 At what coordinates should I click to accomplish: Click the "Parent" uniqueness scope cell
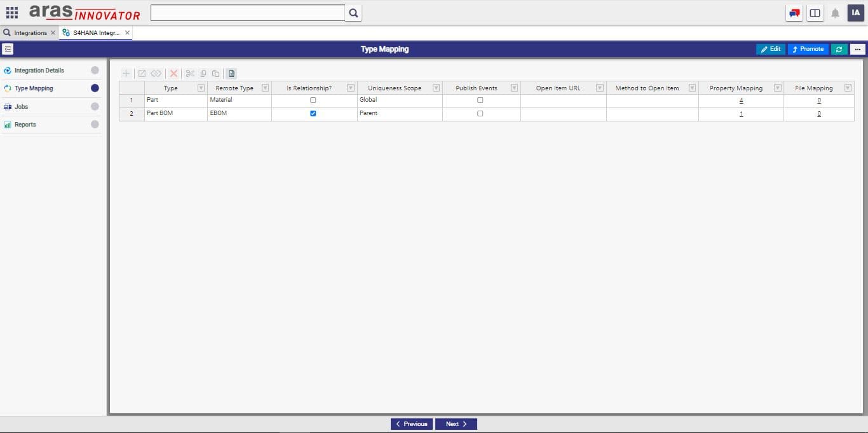(400, 114)
